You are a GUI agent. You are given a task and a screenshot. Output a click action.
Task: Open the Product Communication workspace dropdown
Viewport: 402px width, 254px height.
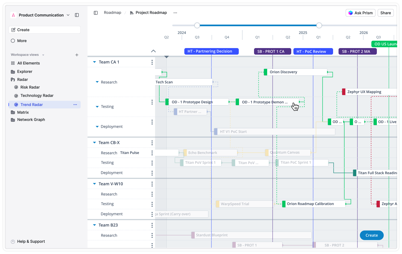click(68, 15)
